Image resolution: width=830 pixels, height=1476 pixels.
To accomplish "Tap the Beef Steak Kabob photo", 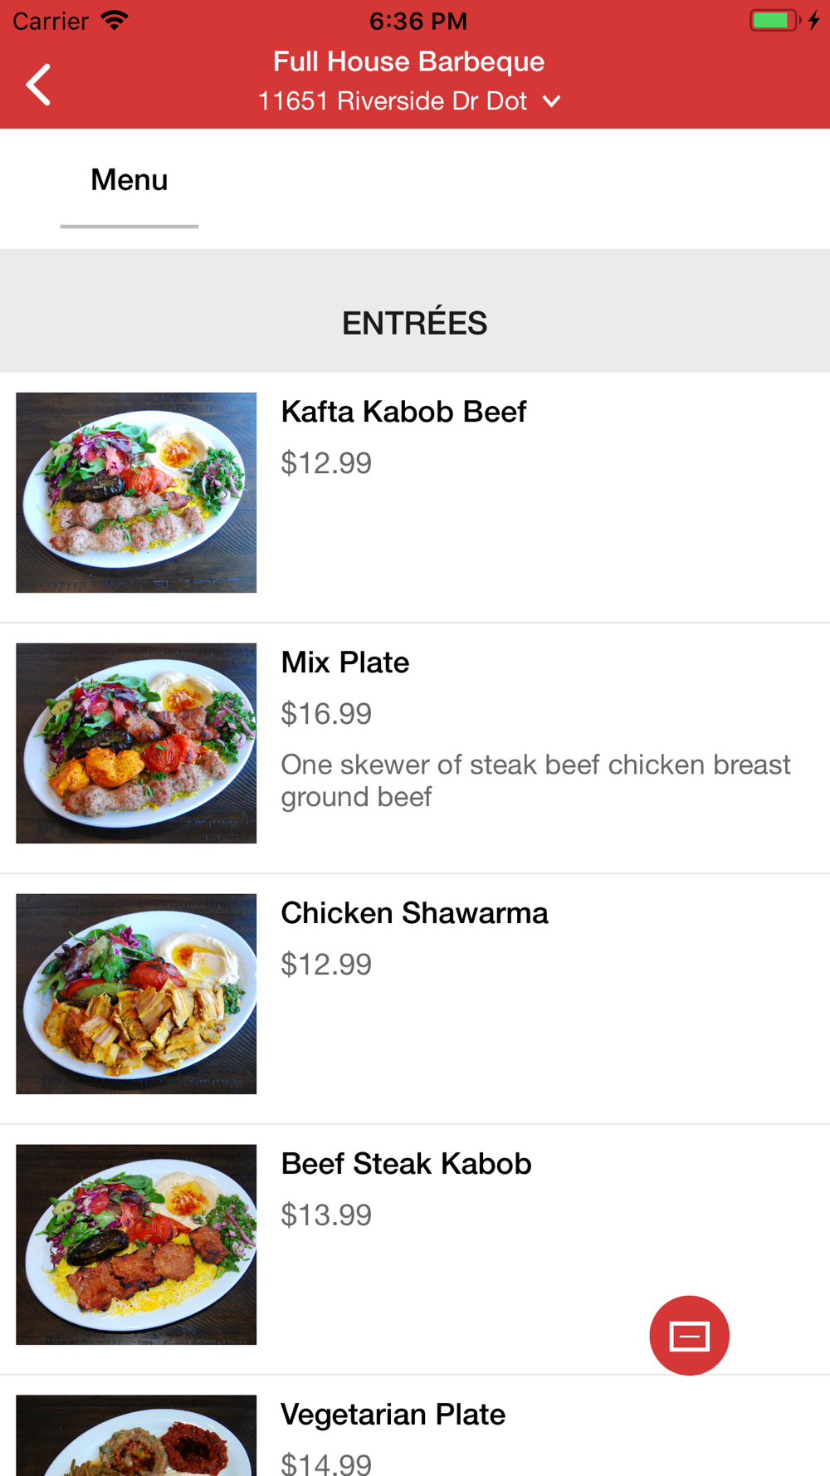I will (136, 1244).
